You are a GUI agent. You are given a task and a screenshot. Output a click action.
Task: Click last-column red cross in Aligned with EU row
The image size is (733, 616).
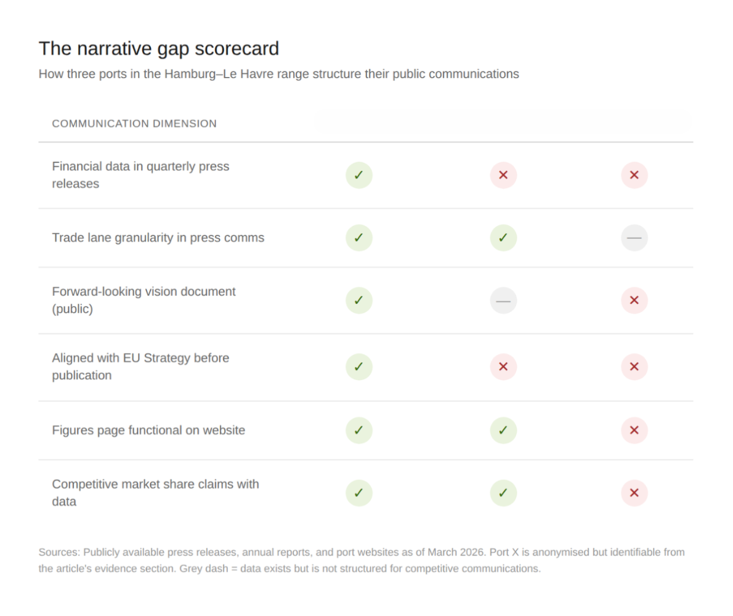tap(634, 367)
